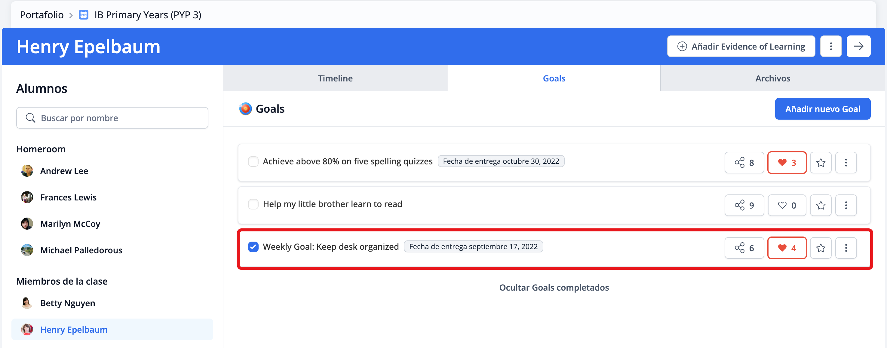Image resolution: width=887 pixels, height=348 pixels.
Task: Like the spelling quizzes goal heart
Action: click(787, 163)
